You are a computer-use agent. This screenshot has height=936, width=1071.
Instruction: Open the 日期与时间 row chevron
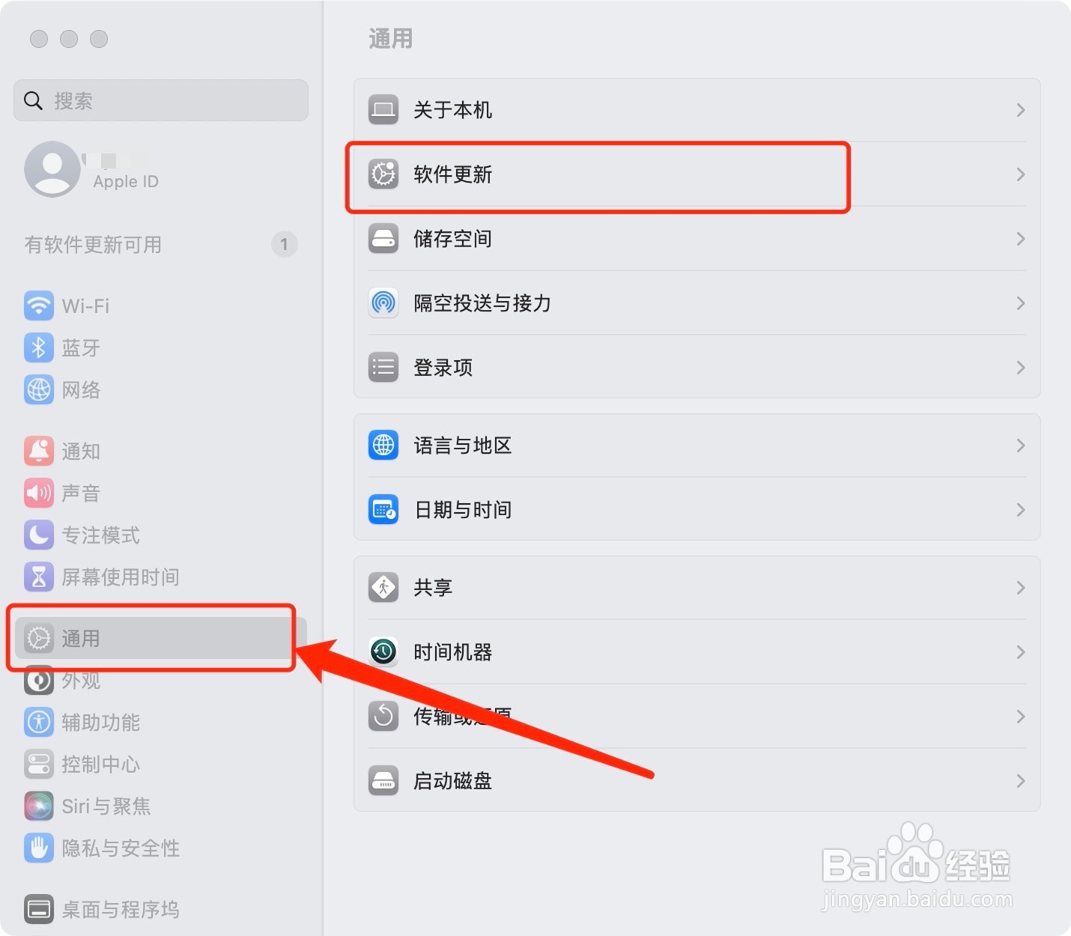coord(1021,510)
